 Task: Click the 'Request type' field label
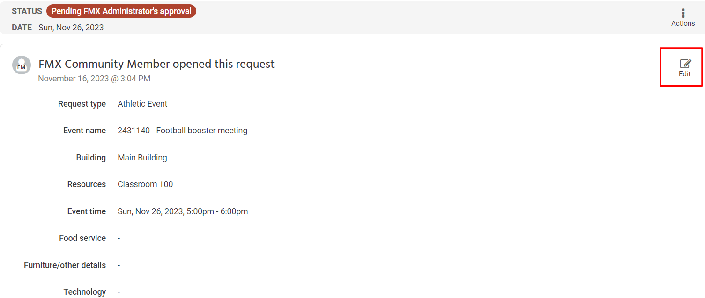point(82,103)
